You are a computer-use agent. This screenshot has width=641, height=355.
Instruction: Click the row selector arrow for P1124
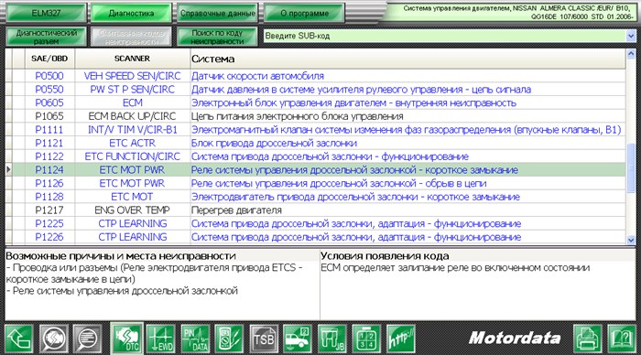(8, 170)
